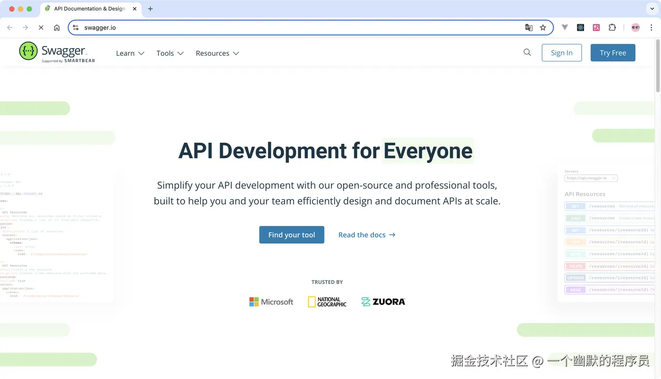Open the Chrome profile avatar

tap(636, 27)
